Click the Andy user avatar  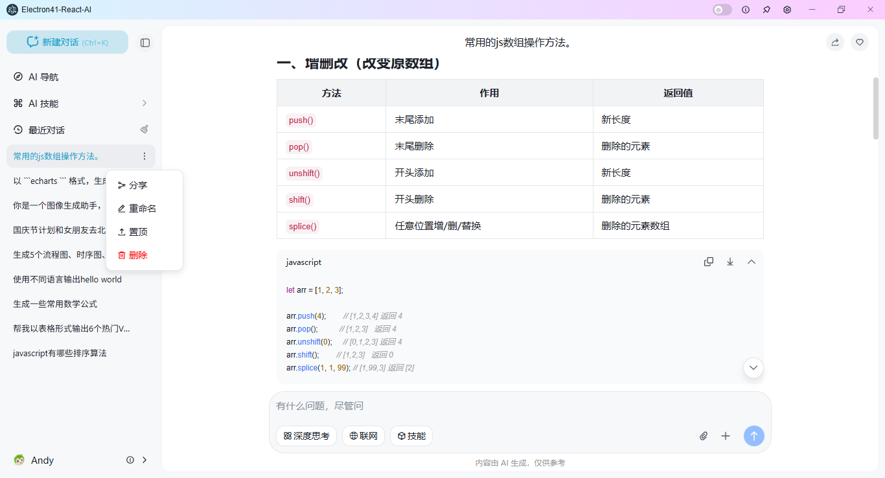click(19, 460)
